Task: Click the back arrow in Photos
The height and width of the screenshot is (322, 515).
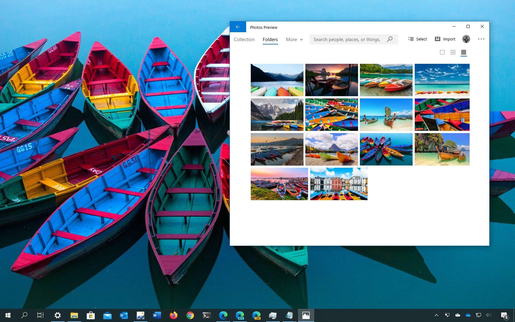Action: 238,27
